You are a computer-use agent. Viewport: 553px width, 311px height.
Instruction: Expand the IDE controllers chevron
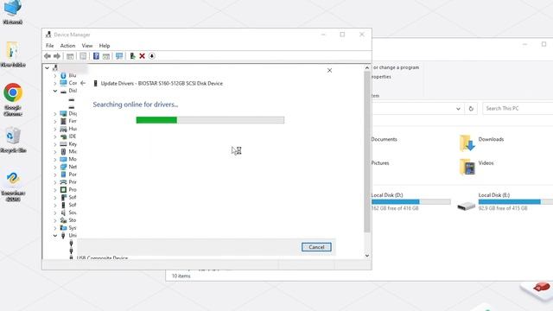(x=55, y=136)
